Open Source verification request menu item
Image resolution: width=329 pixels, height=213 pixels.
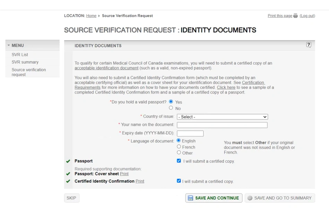pos(28,72)
